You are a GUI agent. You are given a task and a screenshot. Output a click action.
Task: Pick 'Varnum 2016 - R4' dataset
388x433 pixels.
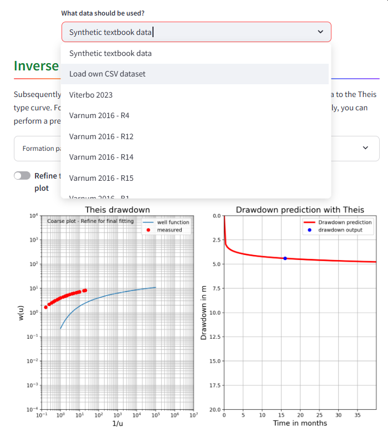[x=195, y=115]
